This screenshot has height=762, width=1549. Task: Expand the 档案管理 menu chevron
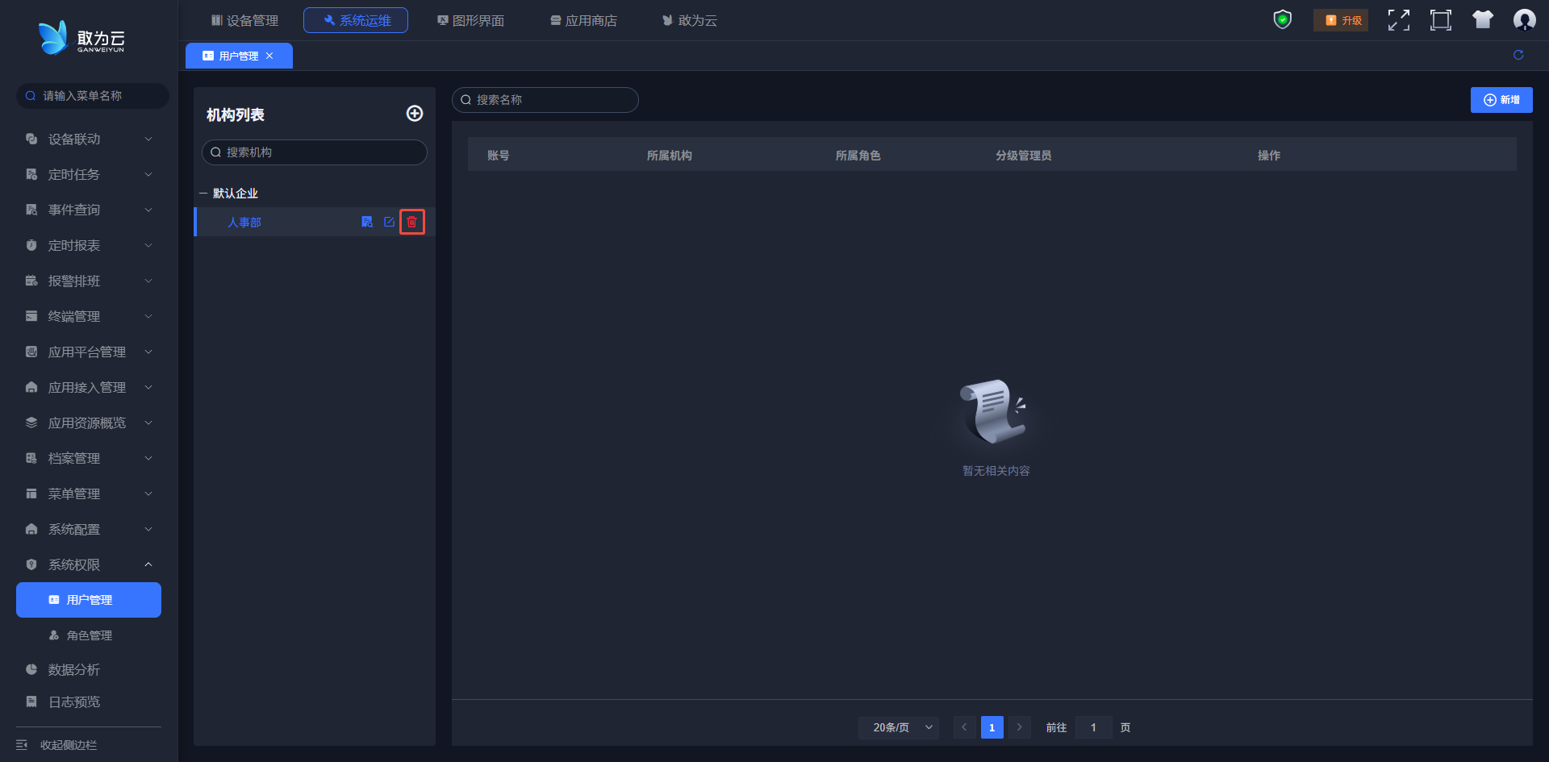tap(148, 458)
